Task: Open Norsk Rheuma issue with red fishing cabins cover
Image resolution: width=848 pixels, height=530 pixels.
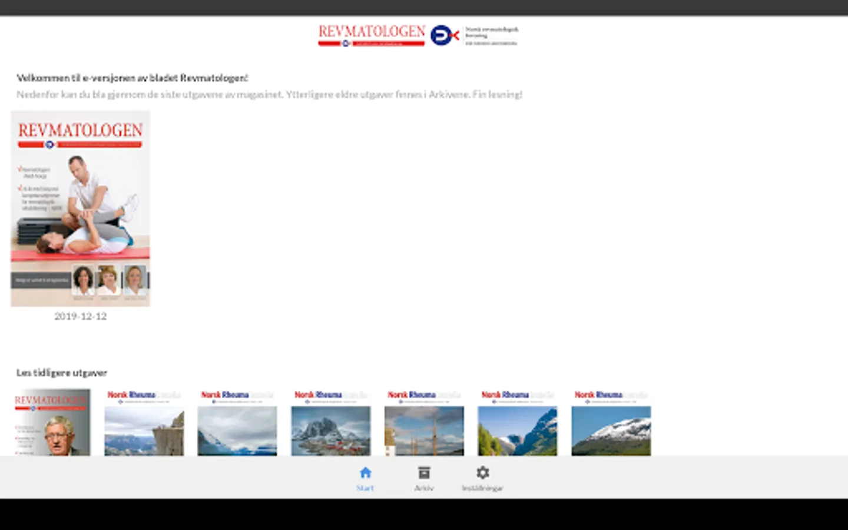Action: pyautogui.click(x=331, y=422)
